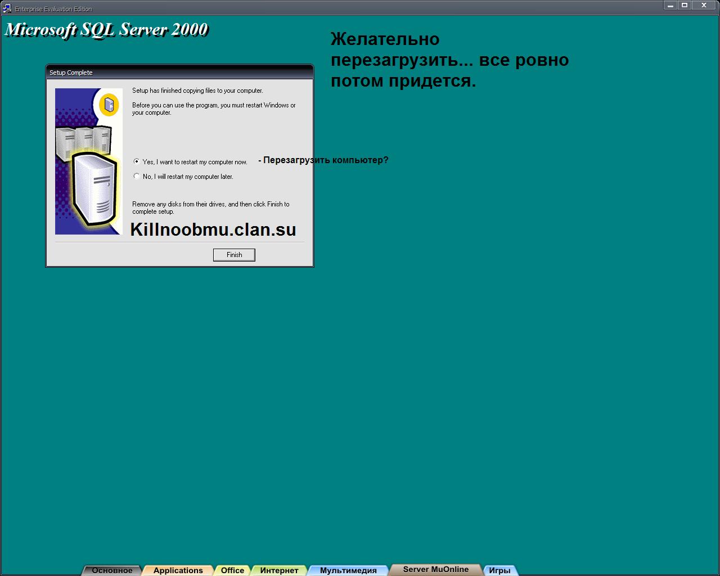Select the Server MuOnline tab
Screen dimensions: 720x576
click(x=435, y=569)
